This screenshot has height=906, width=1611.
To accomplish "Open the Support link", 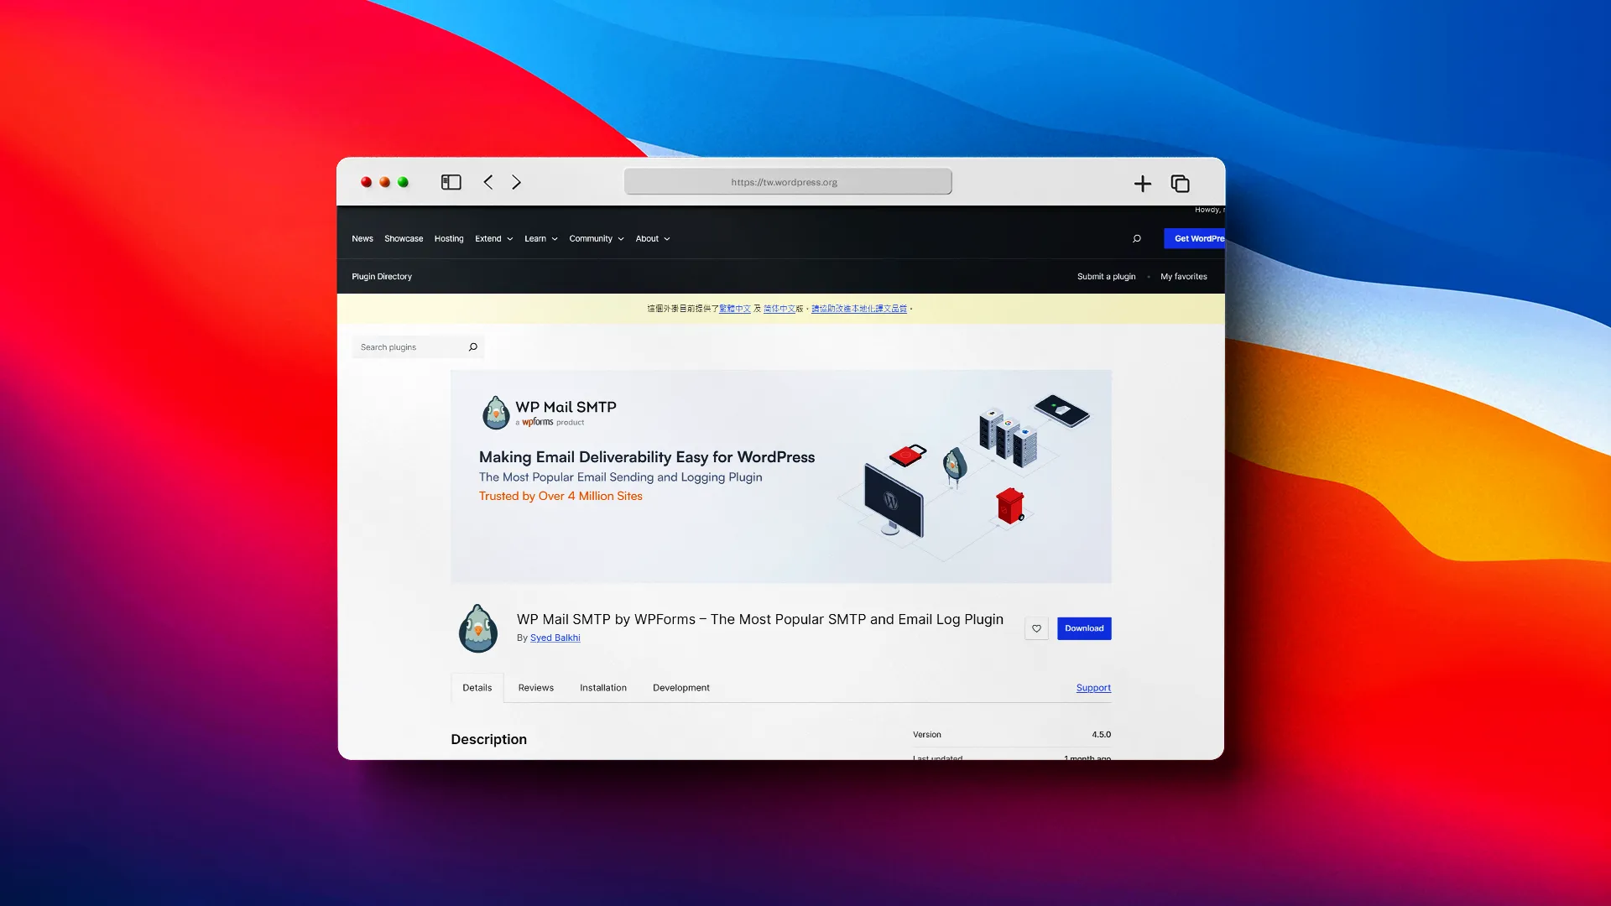I will (x=1093, y=688).
